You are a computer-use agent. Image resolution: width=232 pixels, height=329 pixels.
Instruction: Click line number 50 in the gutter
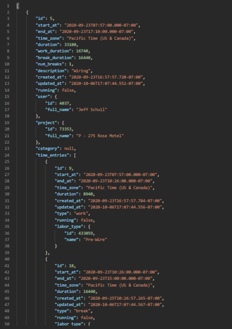tap(7, 324)
